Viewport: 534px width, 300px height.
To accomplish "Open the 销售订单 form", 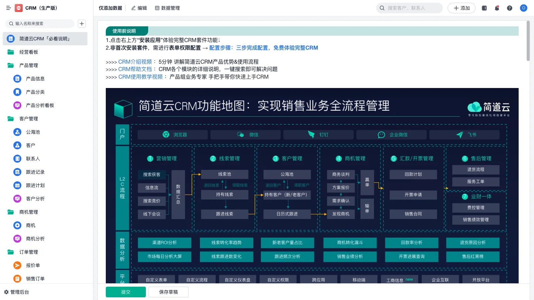I will 35,279.
